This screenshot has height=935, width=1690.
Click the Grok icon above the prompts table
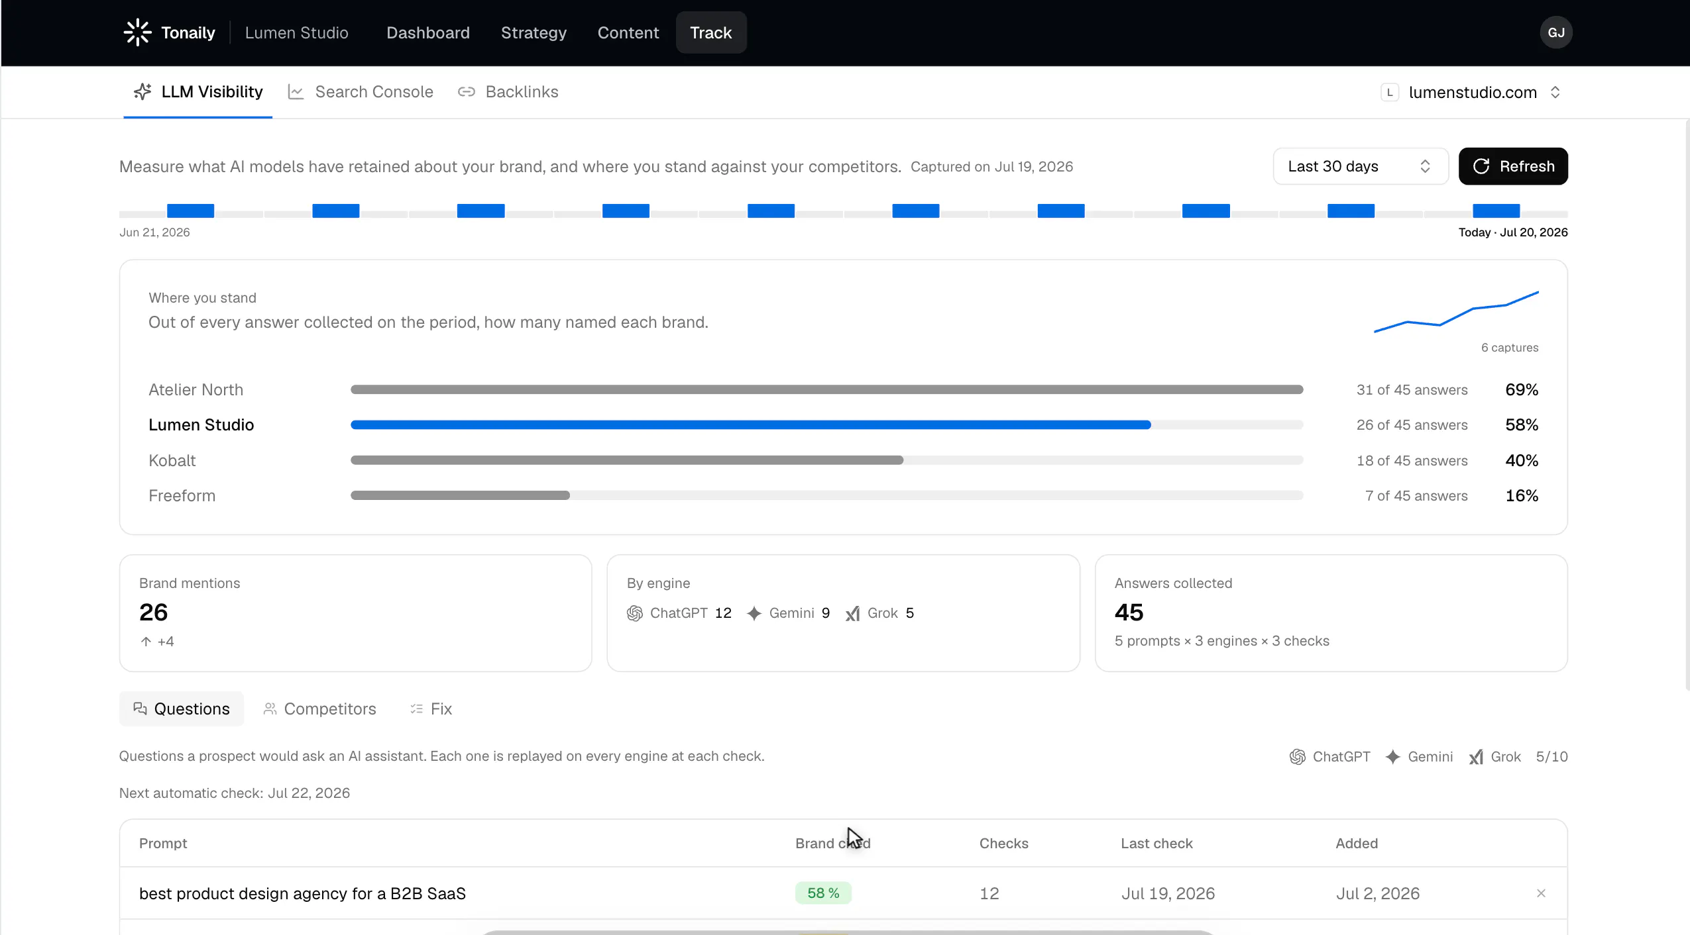point(1476,757)
